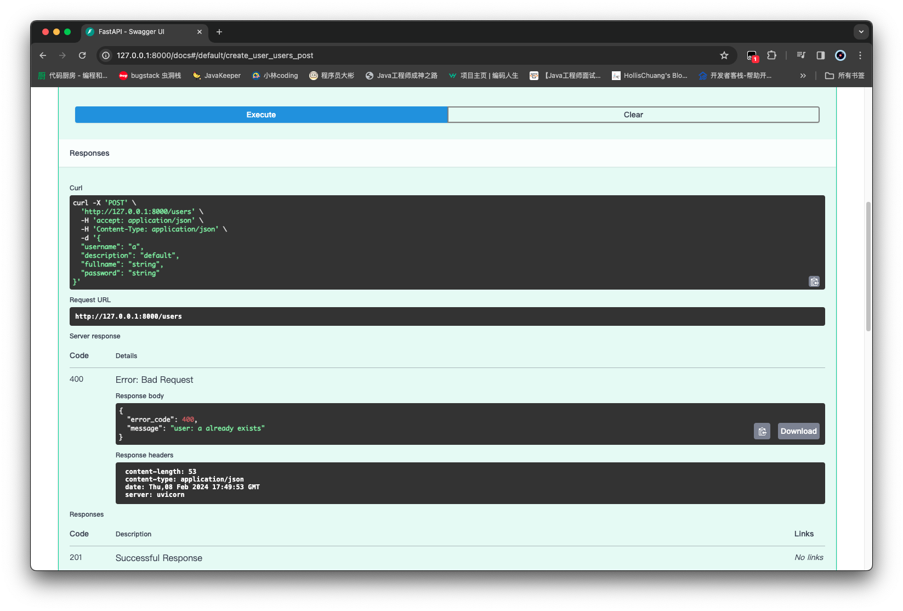Open the 代码厨房 bookmark

pyautogui.click(x=73, y=76)
